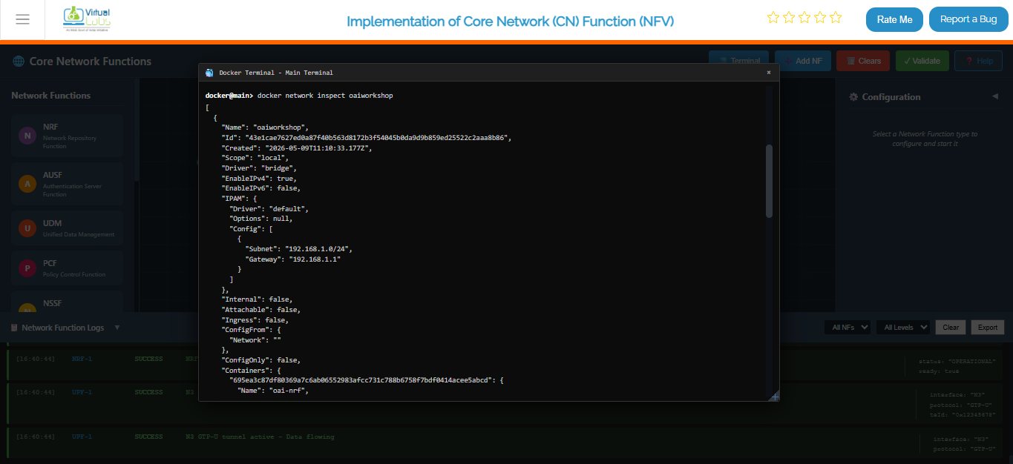Click the terminal resize handle corner
Screen dimensions: 1013x464
coord(775,397)
